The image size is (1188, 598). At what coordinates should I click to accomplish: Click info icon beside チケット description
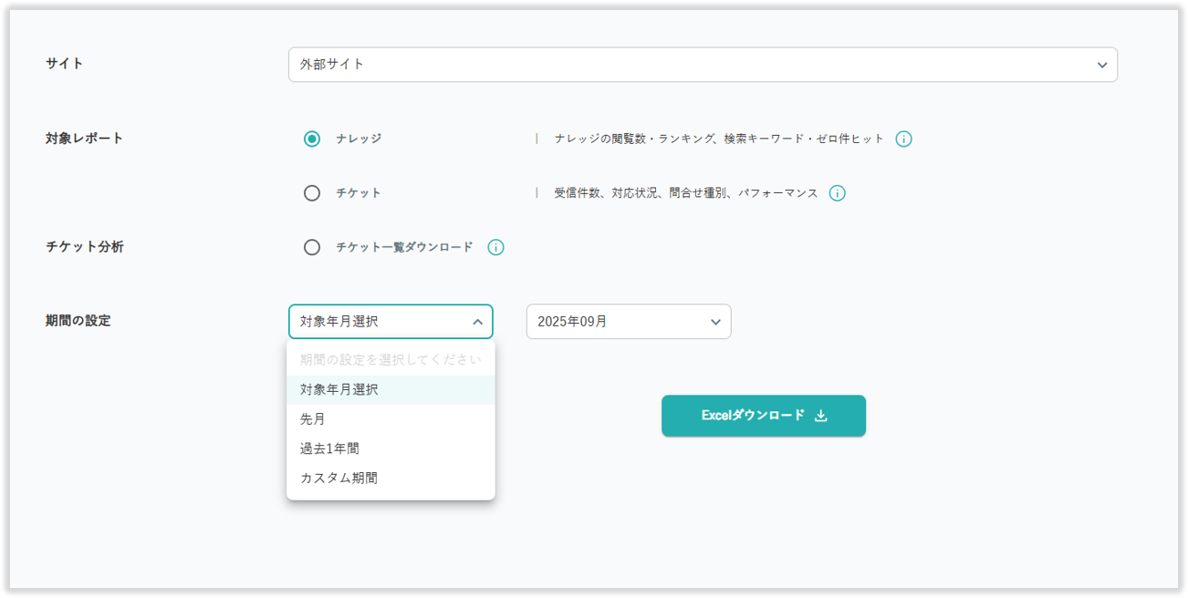[x=837, y=193]
